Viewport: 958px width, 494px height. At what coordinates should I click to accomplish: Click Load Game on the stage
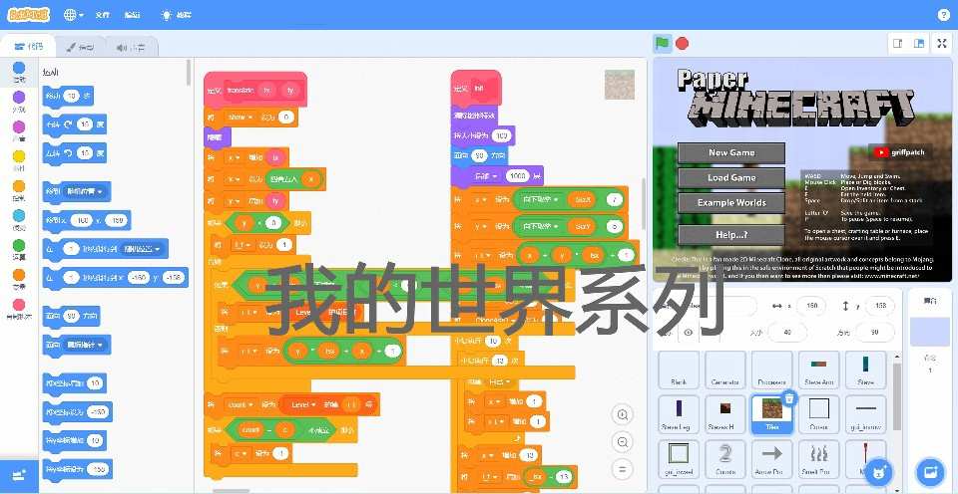tap(731, 178)
